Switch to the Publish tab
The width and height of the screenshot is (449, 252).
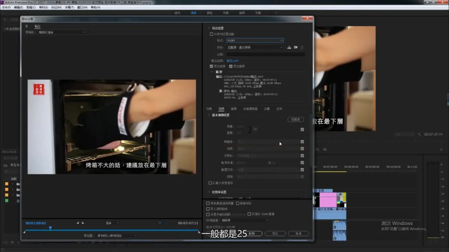pos(279,109)
